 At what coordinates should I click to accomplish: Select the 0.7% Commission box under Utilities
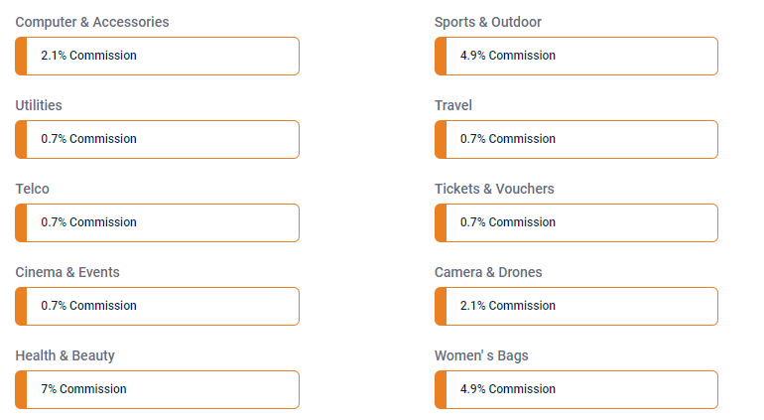pyautogui.click(x=157, y=139)
